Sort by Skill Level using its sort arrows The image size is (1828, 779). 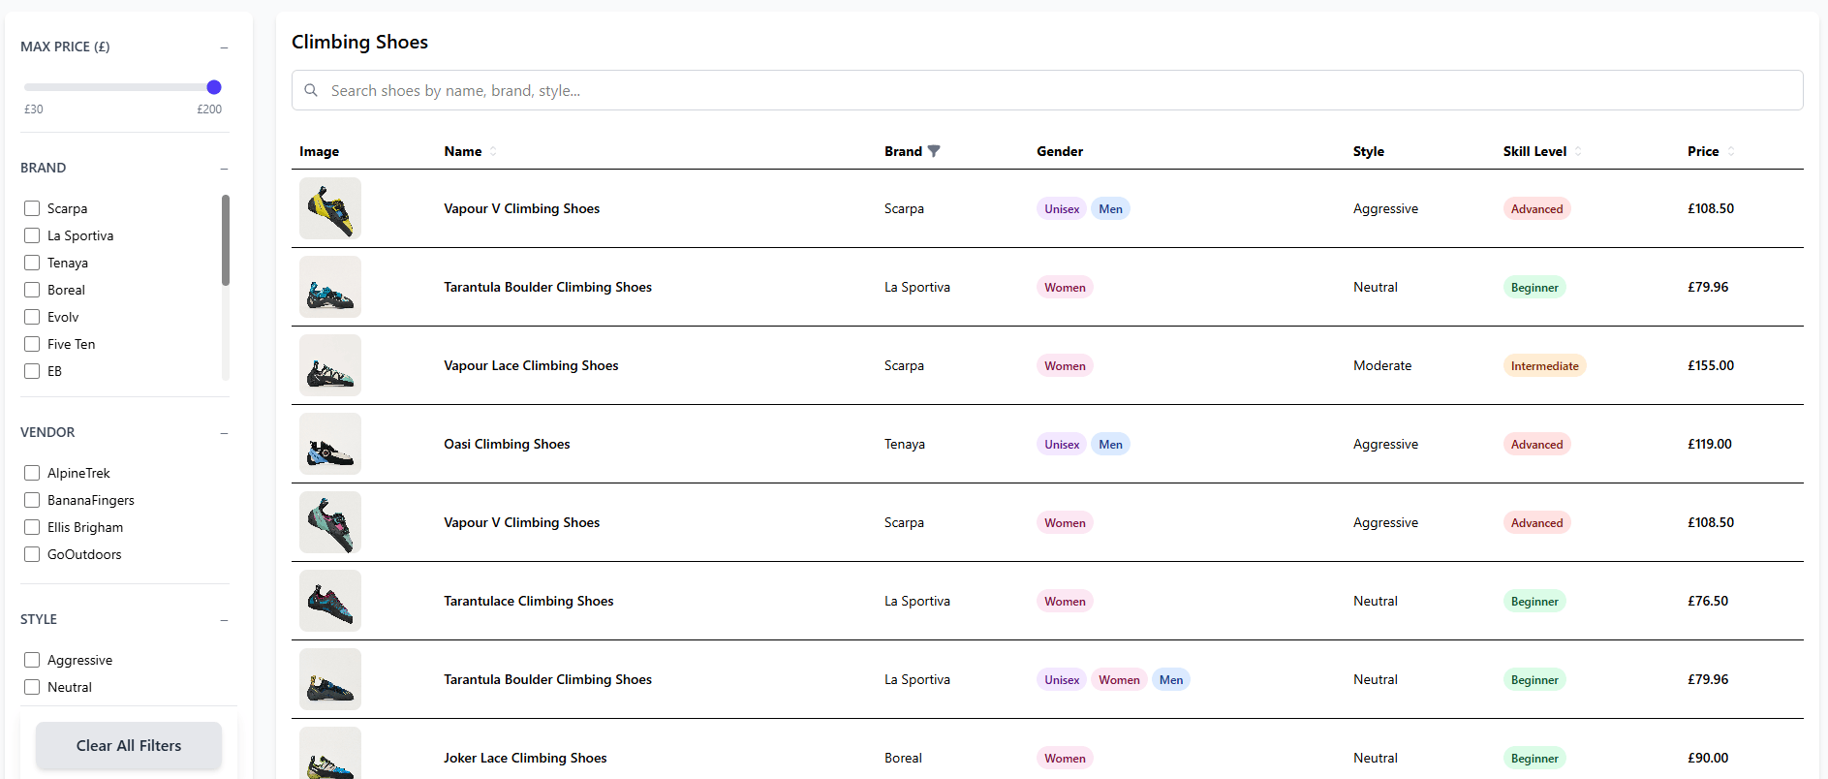click(1578, 151)
